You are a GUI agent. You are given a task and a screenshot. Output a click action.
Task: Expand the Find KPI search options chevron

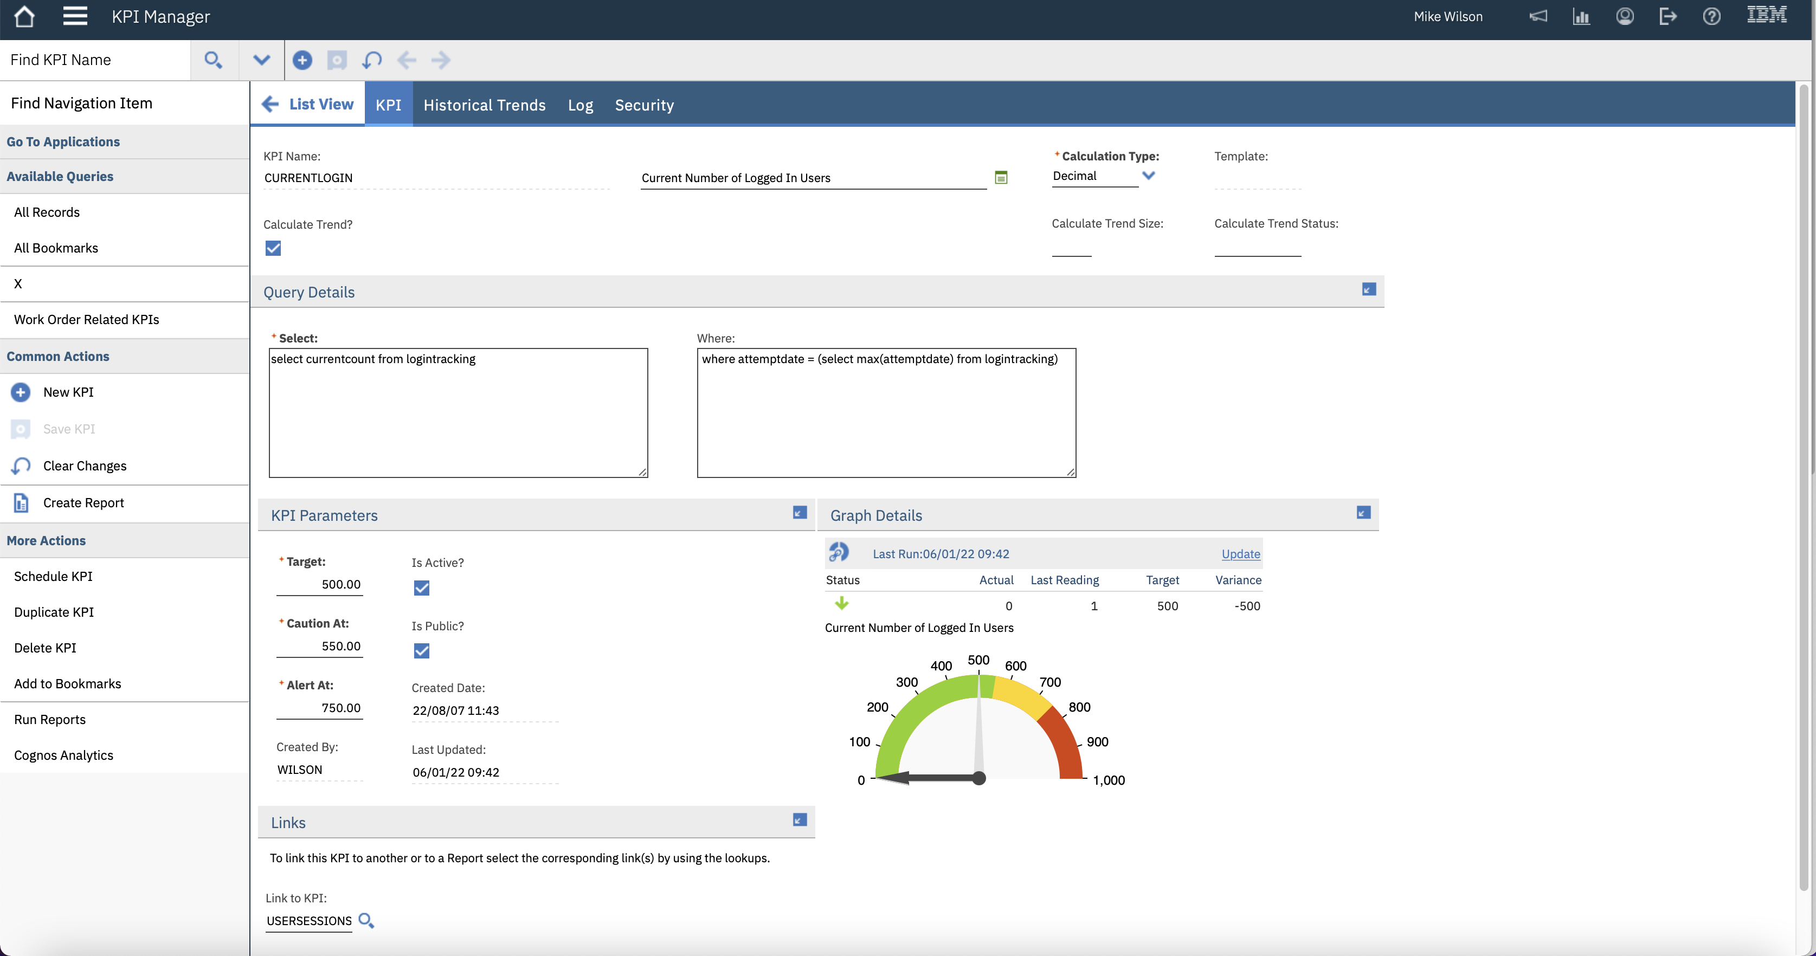click(261, 60)
